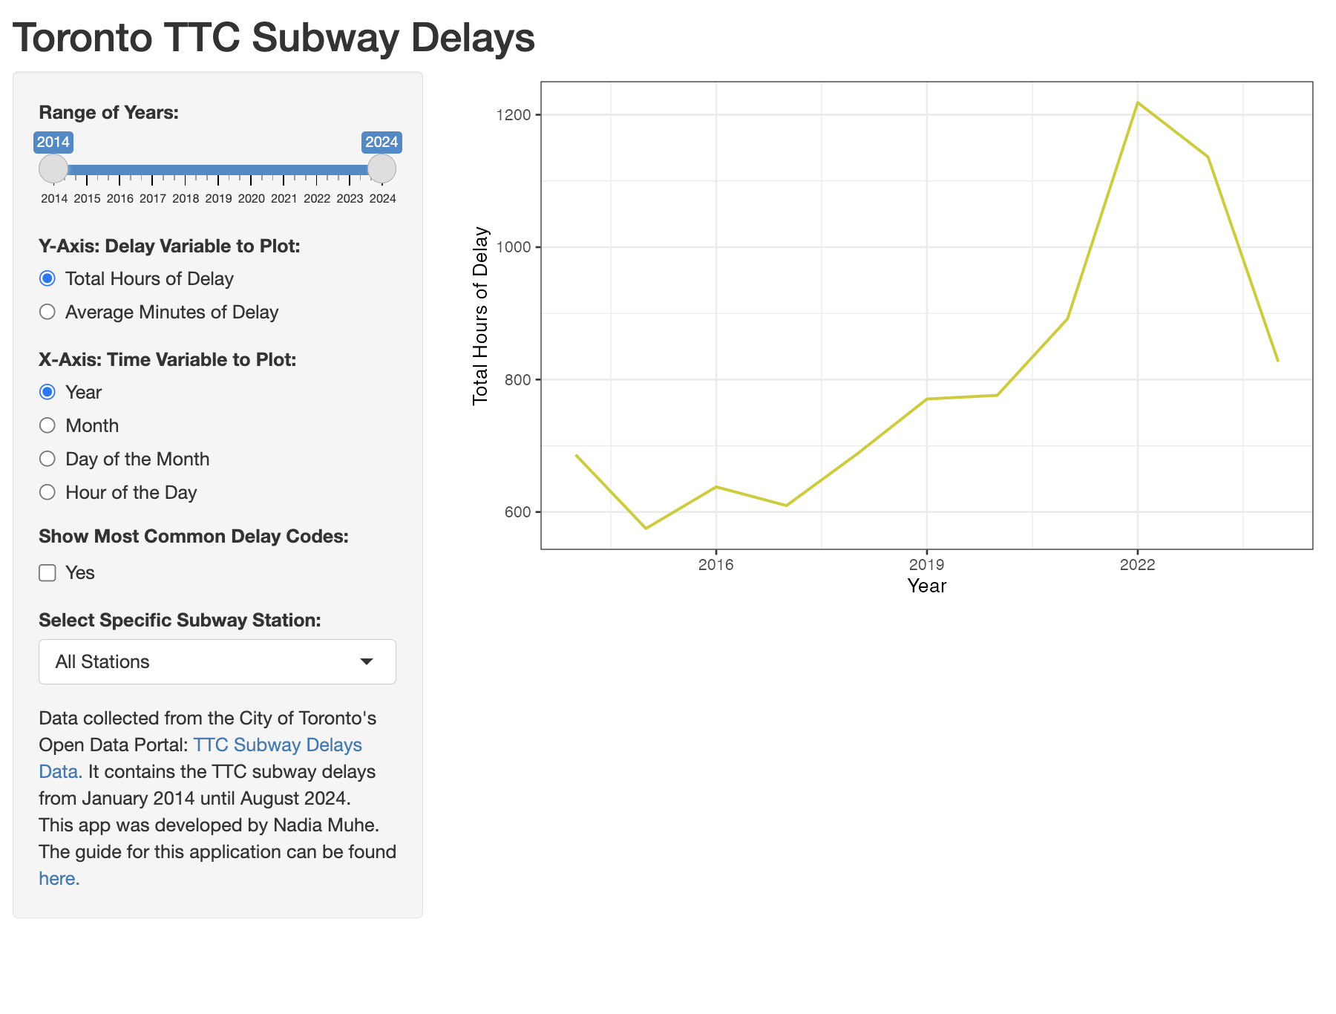Image resolution: width=1336 pixels, height=1014 pixels.
Task: Select Hour of the Day option
Action: (x=48, y=492)
